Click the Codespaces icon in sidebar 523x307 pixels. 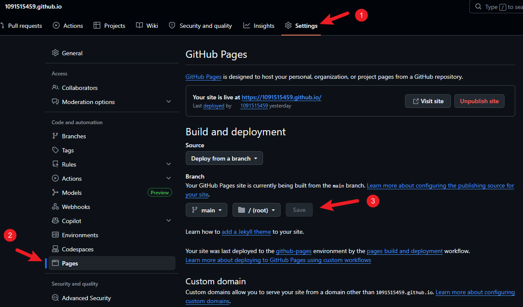tap(55, 249)
